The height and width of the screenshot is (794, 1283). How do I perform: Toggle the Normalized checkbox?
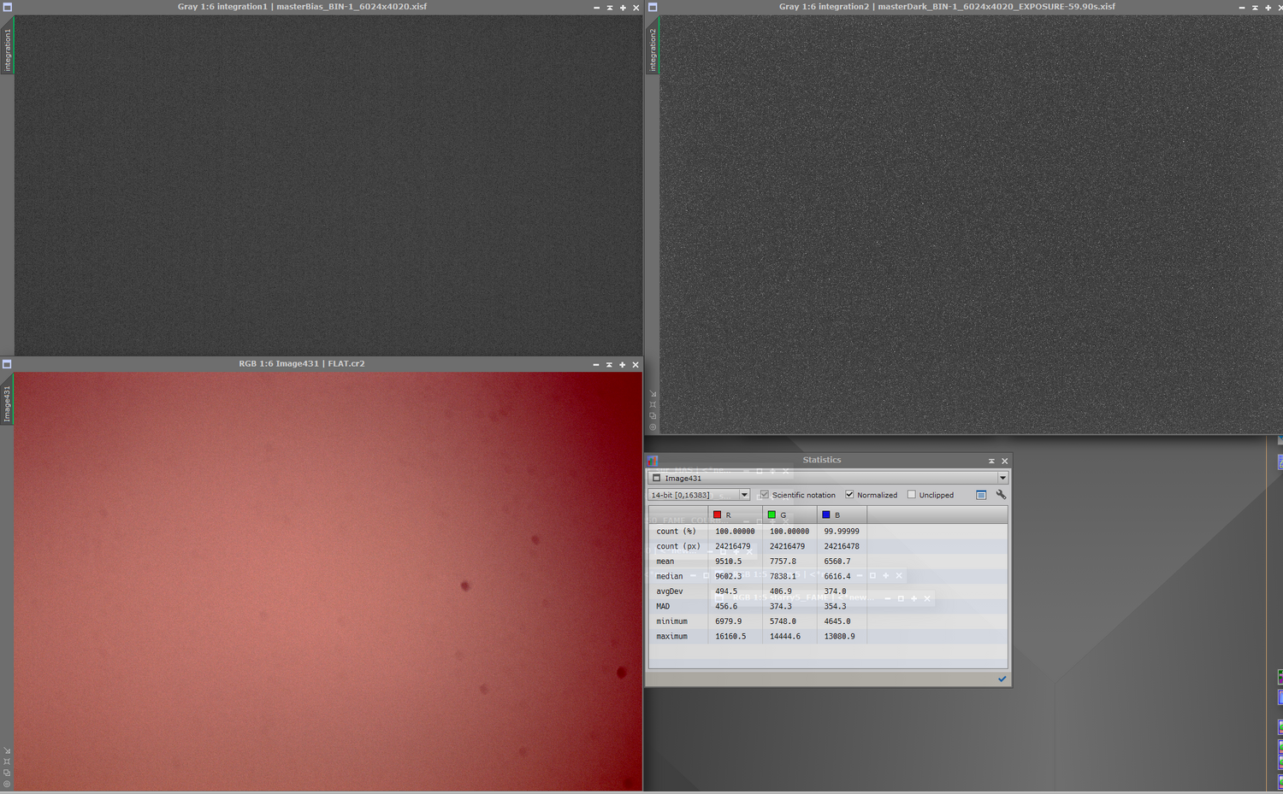[849, 495]
